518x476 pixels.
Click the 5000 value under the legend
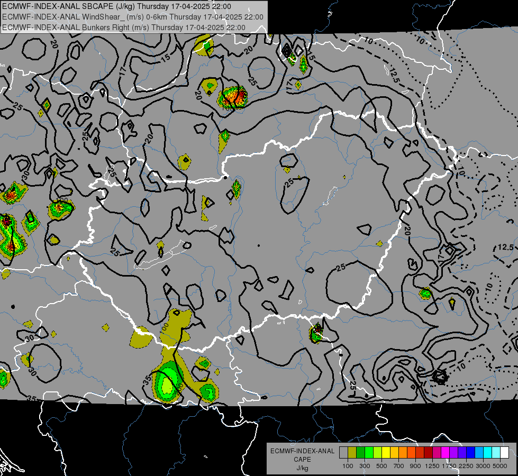[500, 466]
